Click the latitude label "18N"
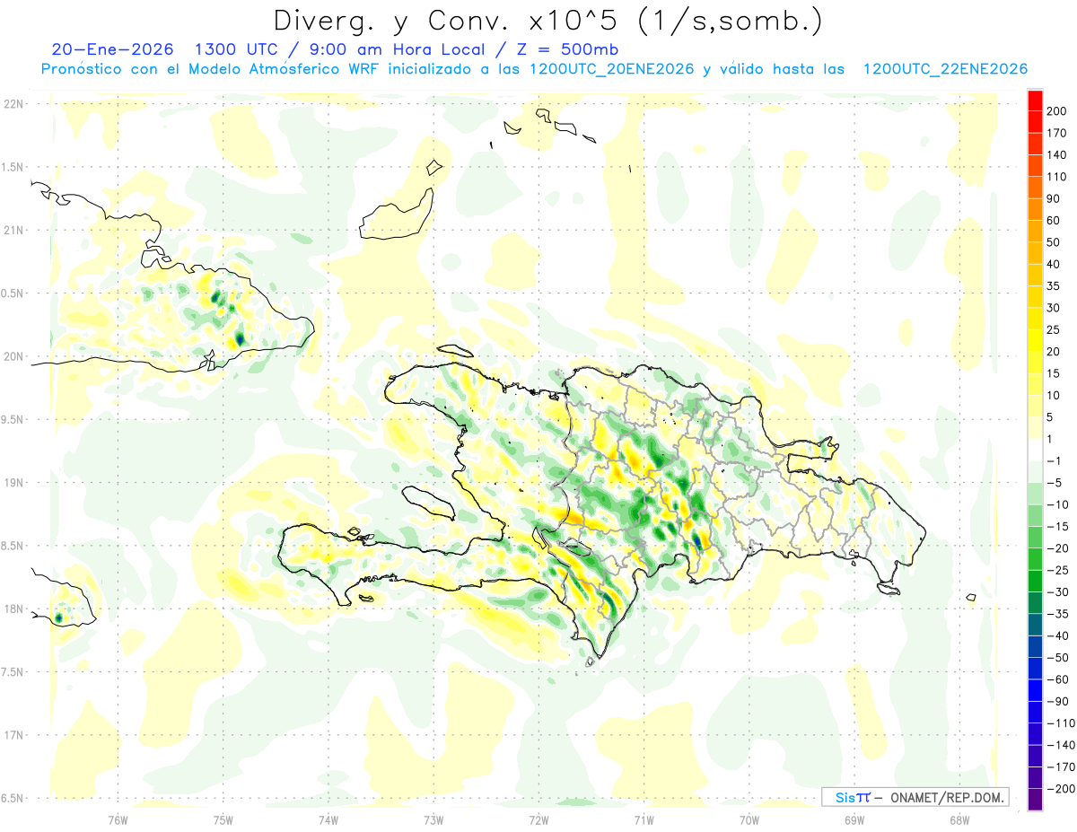The width and height of the screenshot is (1077, 832). [15, 609]
